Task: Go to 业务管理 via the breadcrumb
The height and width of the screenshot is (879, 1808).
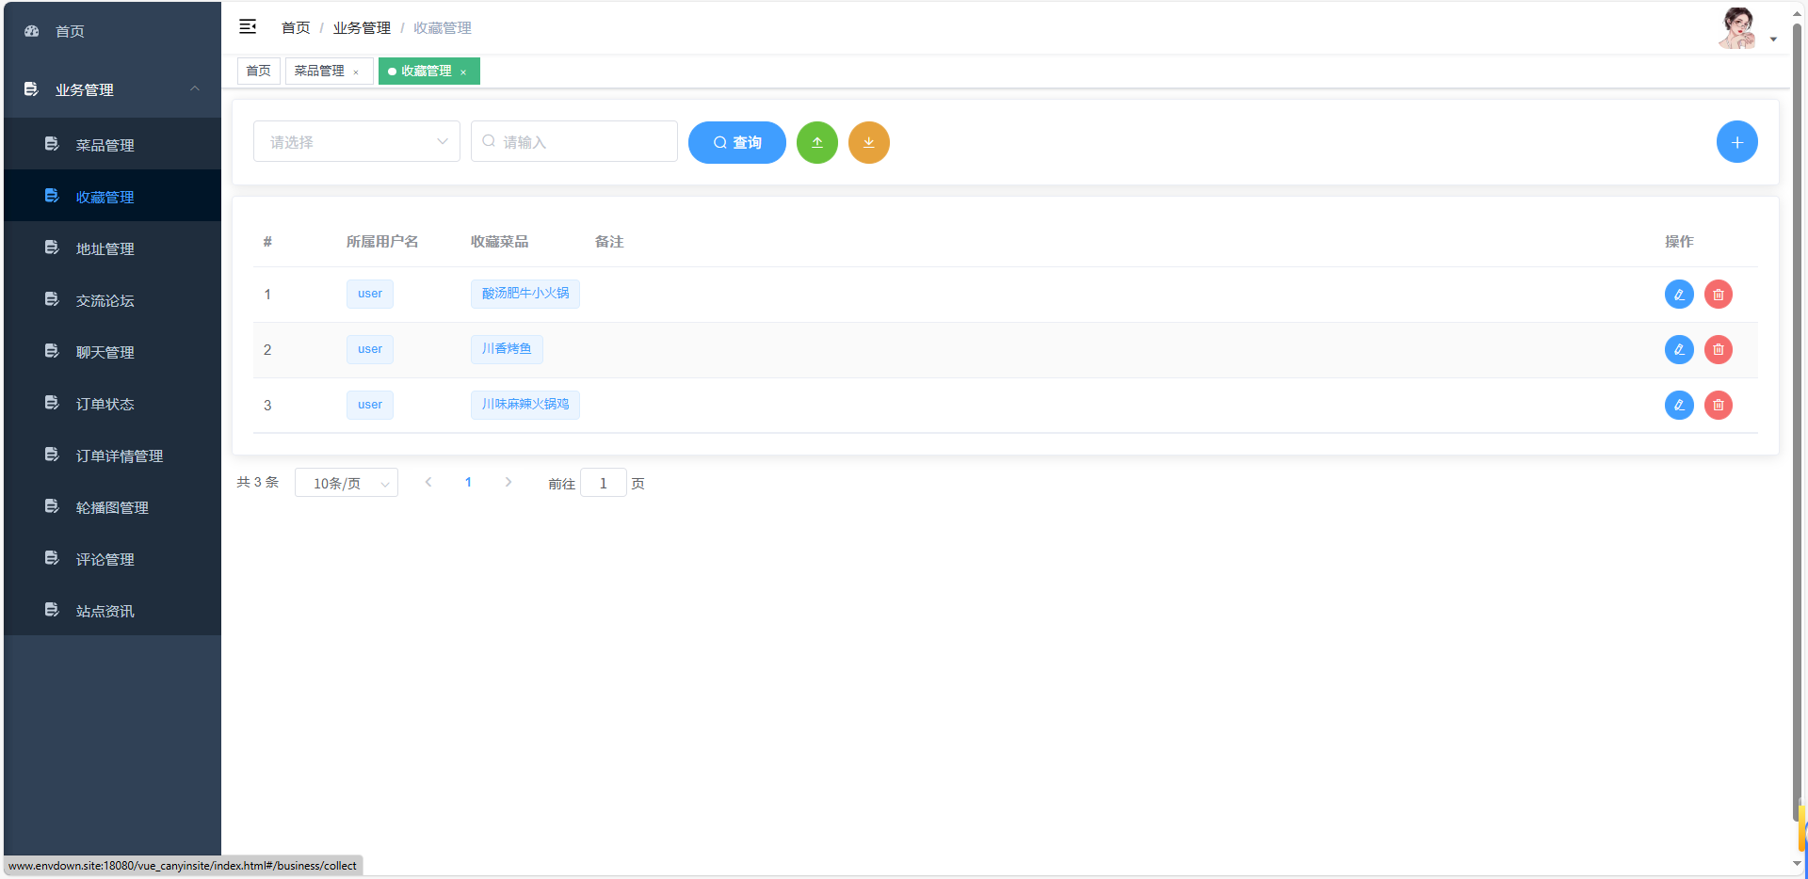Action: pyautogui.click(x=362, y=27)
